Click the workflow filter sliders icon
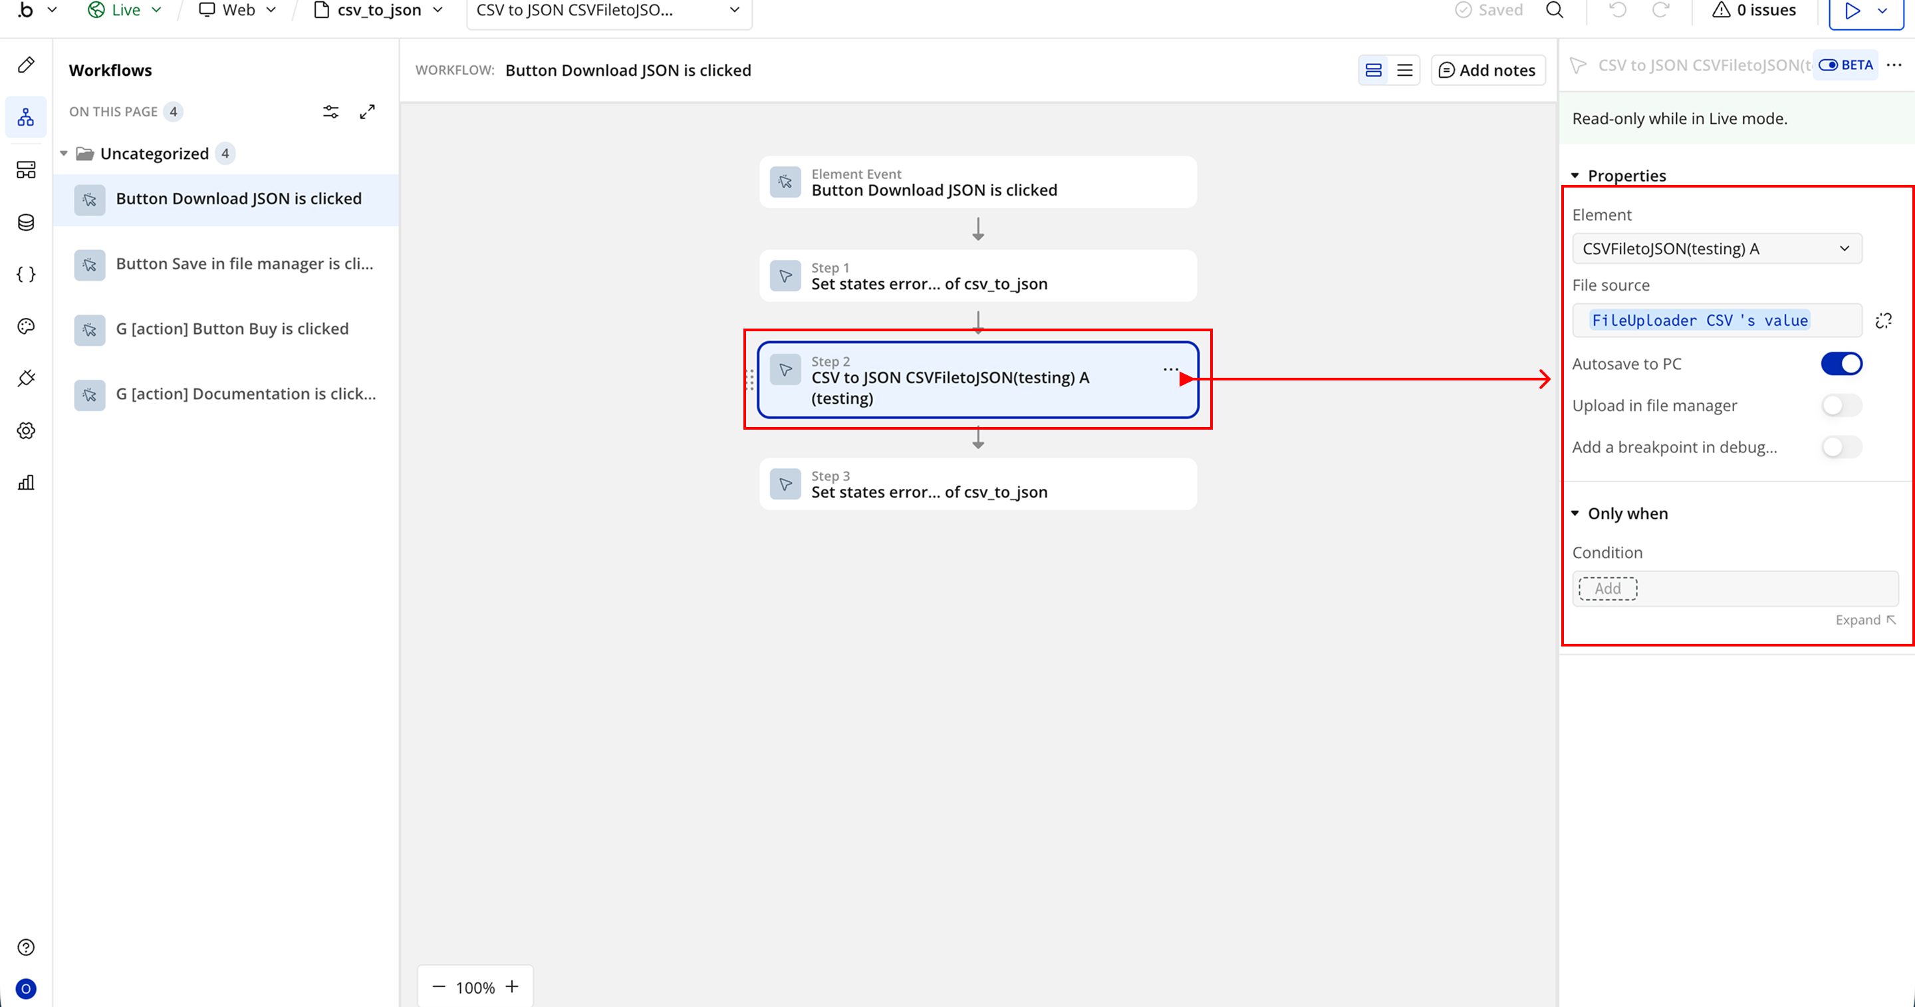This screenshot has width=1915, height=1007. [331, 112]
